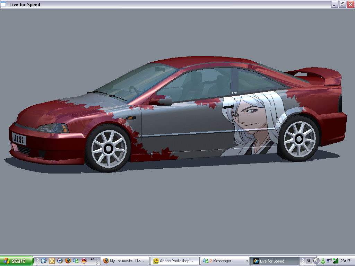Screen dimensions: 355x266
Task: Switch to Adobe Photoshop taskbar button
Action: point(175,261)
